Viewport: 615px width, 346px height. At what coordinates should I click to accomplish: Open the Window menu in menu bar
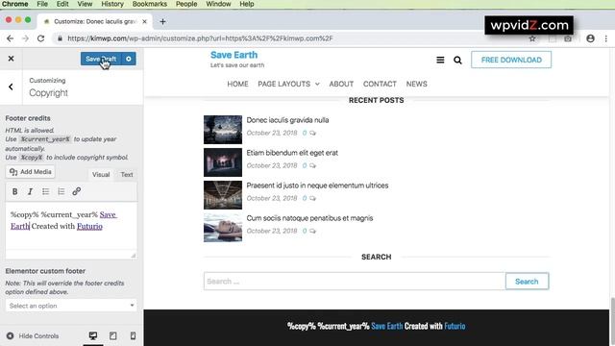click(218, 4)
